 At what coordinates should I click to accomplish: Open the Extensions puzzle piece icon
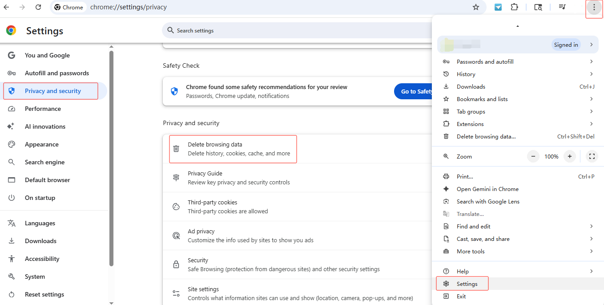point(515,7)
